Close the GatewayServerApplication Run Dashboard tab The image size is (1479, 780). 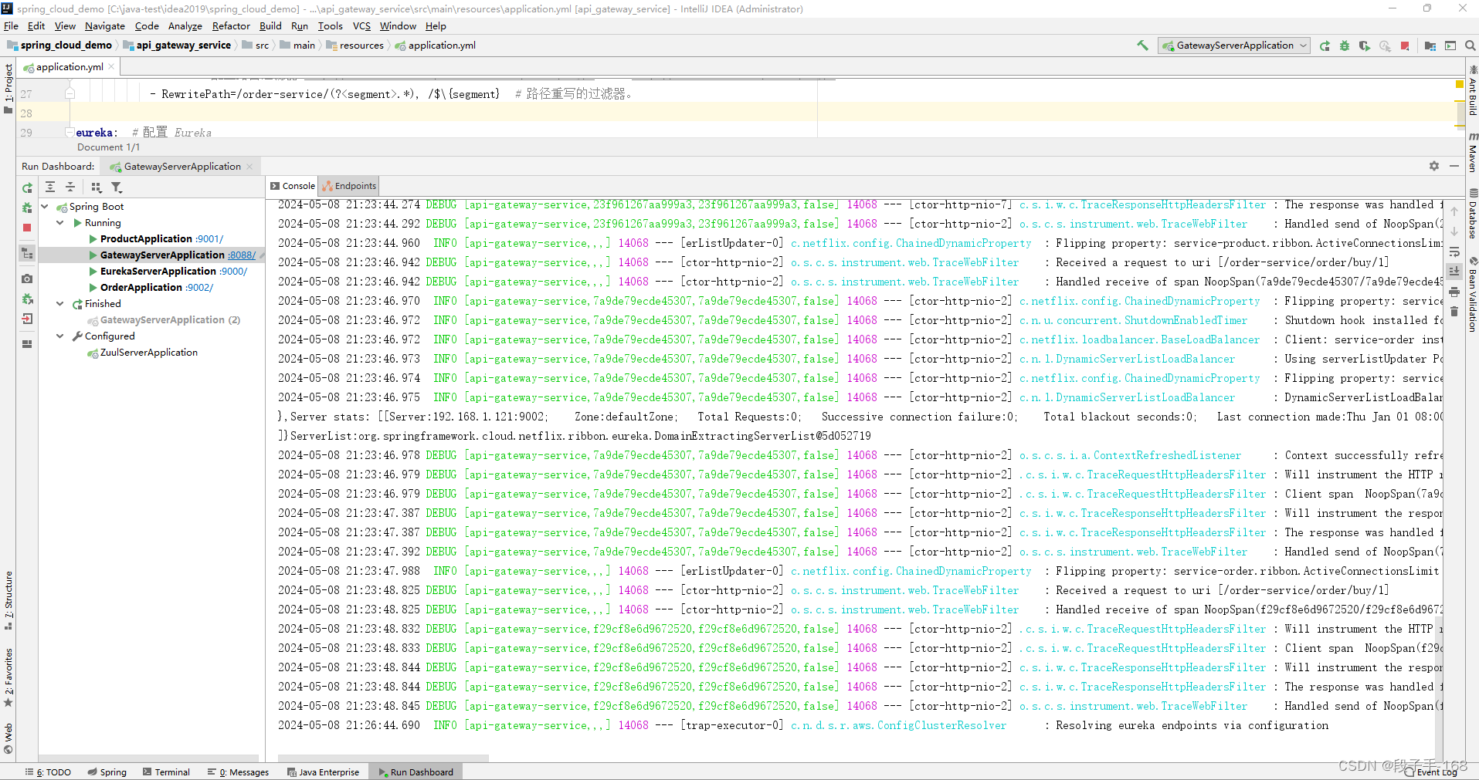click(249, 166)
